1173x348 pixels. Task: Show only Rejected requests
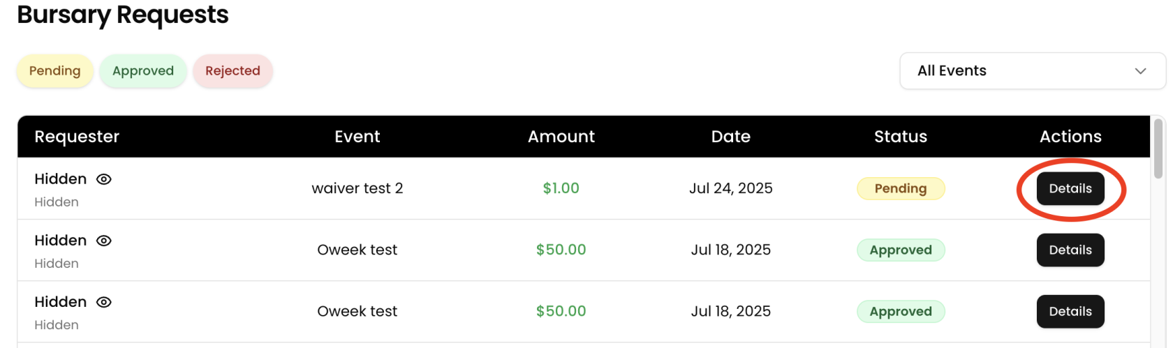233,71
